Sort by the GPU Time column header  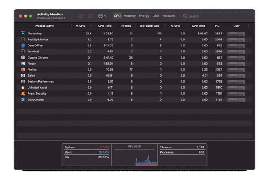click(198, 26)
